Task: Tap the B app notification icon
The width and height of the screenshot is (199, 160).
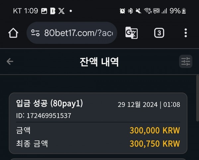Action: pos(53,11)
